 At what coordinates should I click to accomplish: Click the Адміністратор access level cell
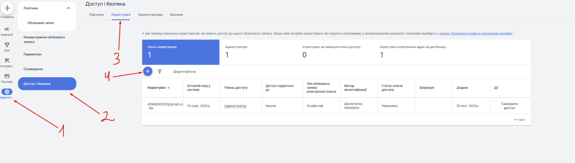coord(235,106)
